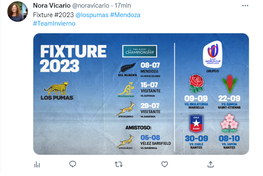
Task: Click the Rugby Championship logo in image
Action: (139, 51)
